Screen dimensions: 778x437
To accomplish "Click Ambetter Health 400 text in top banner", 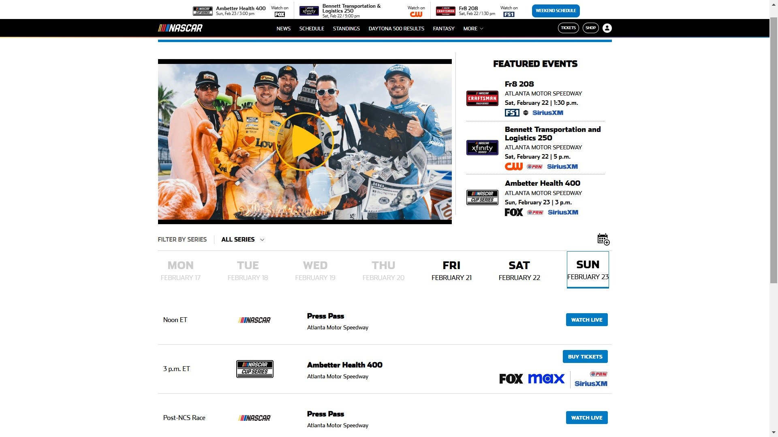I will pyautogui.click(x=241, y=8).
